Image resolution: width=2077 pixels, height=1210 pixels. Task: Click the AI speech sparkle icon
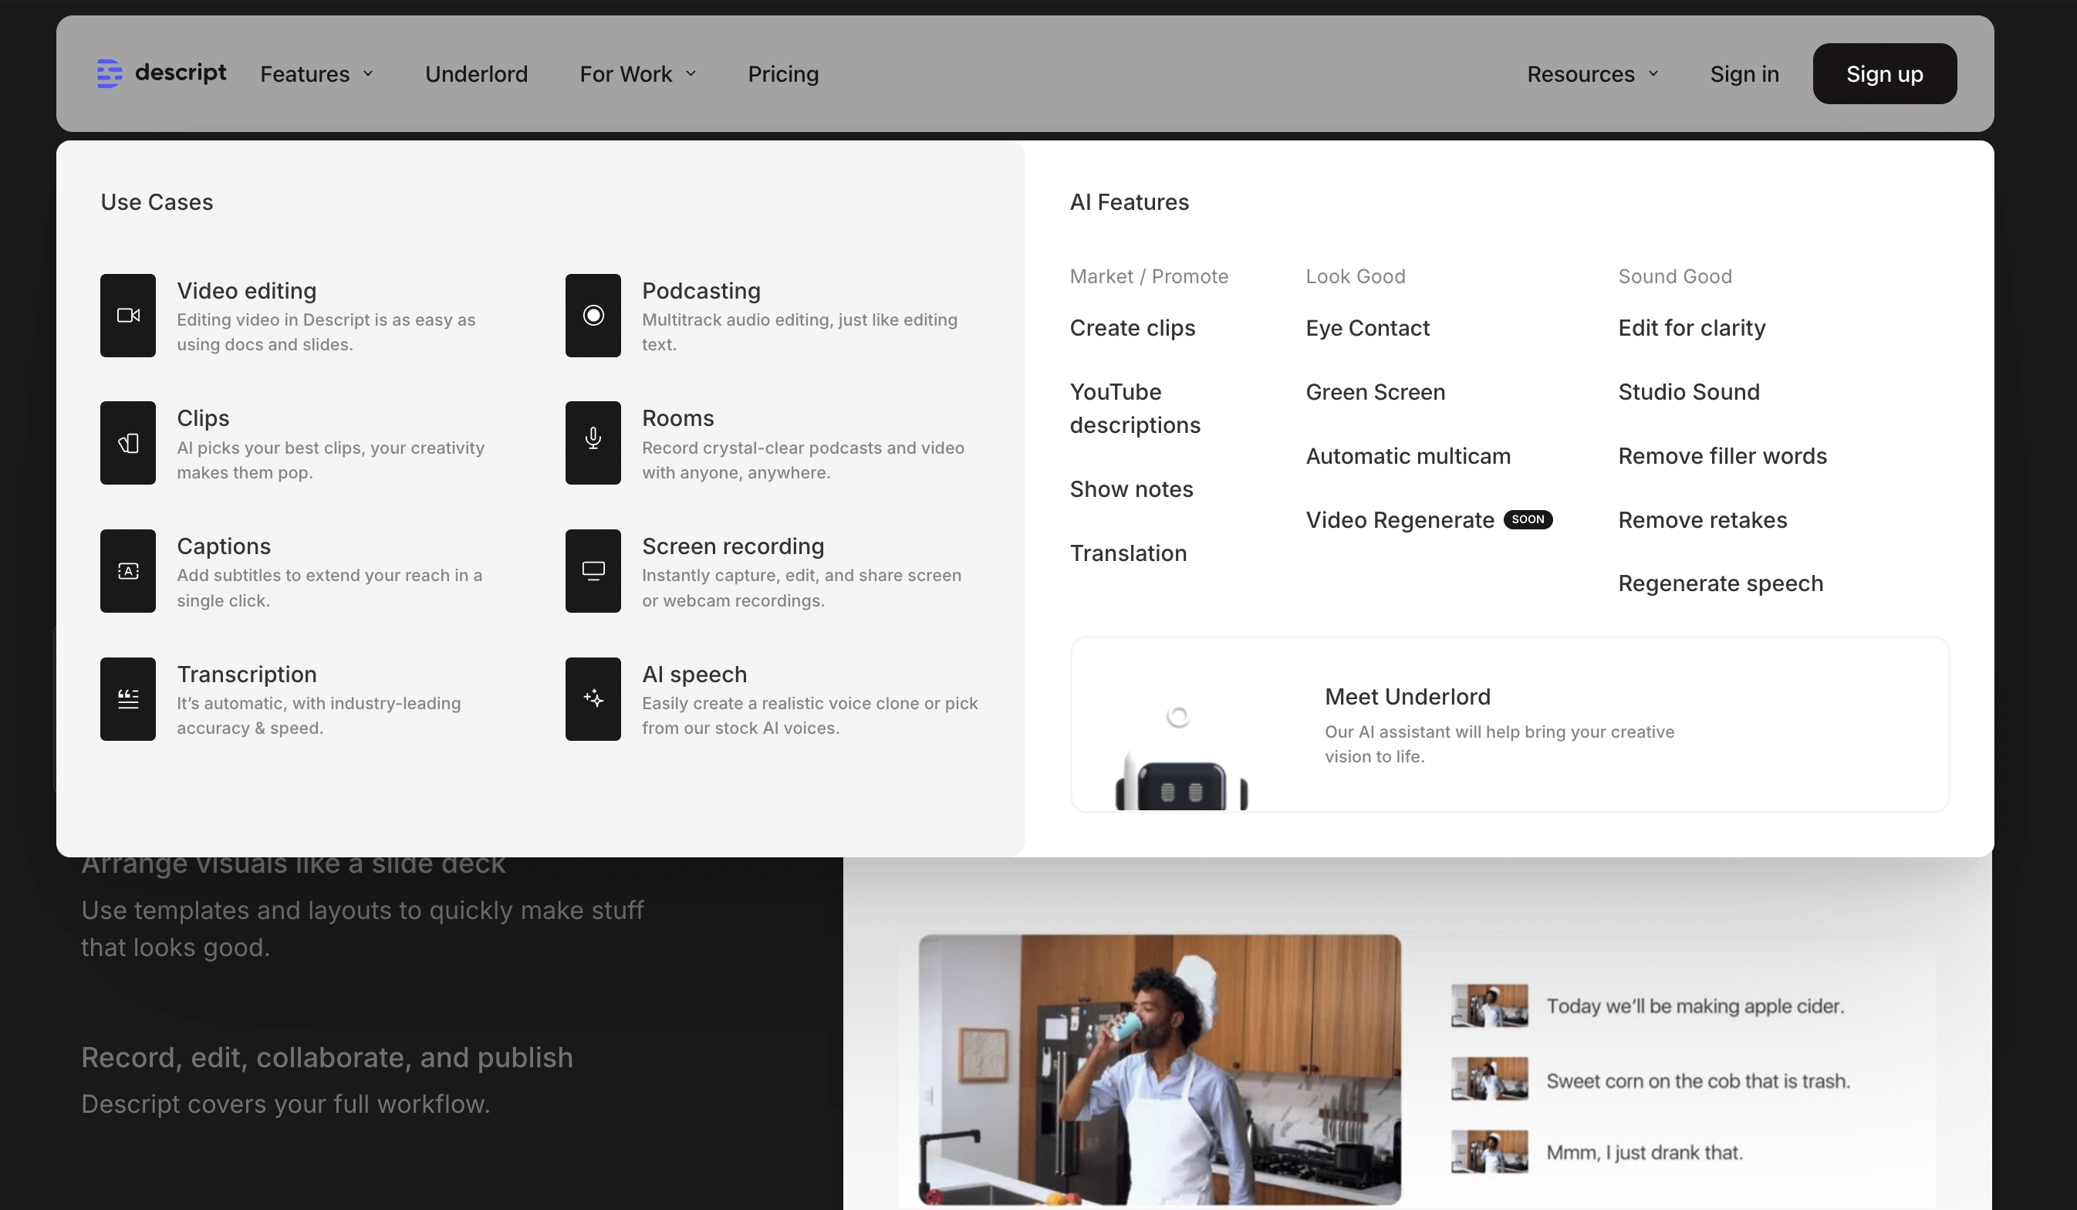[x=593, y=699]
